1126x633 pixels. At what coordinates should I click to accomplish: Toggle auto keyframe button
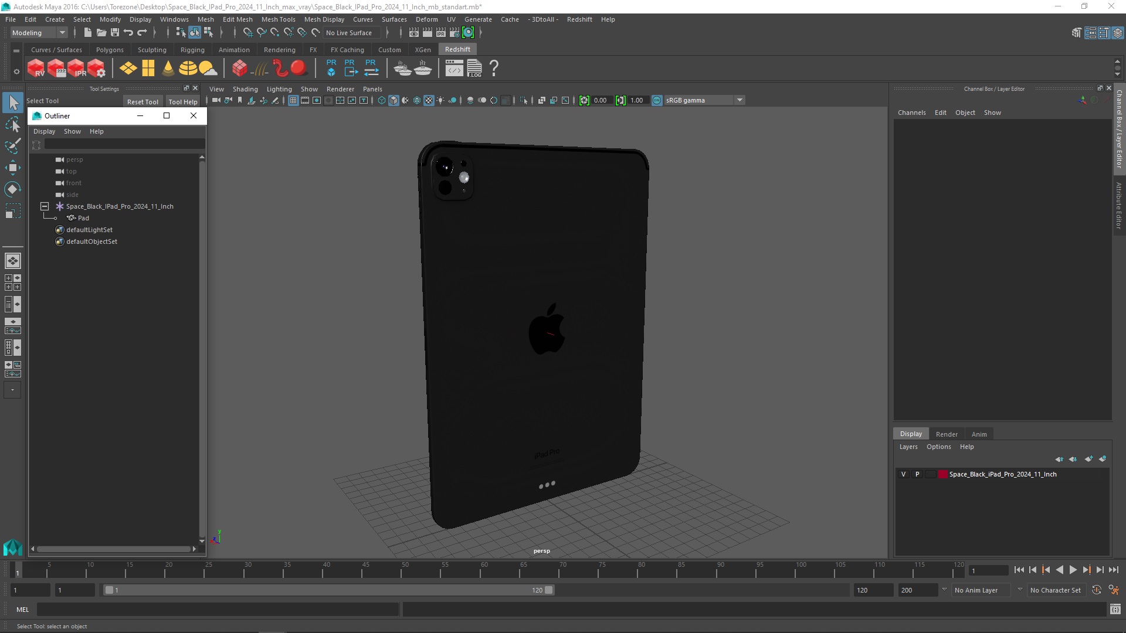click(1096, 590)
